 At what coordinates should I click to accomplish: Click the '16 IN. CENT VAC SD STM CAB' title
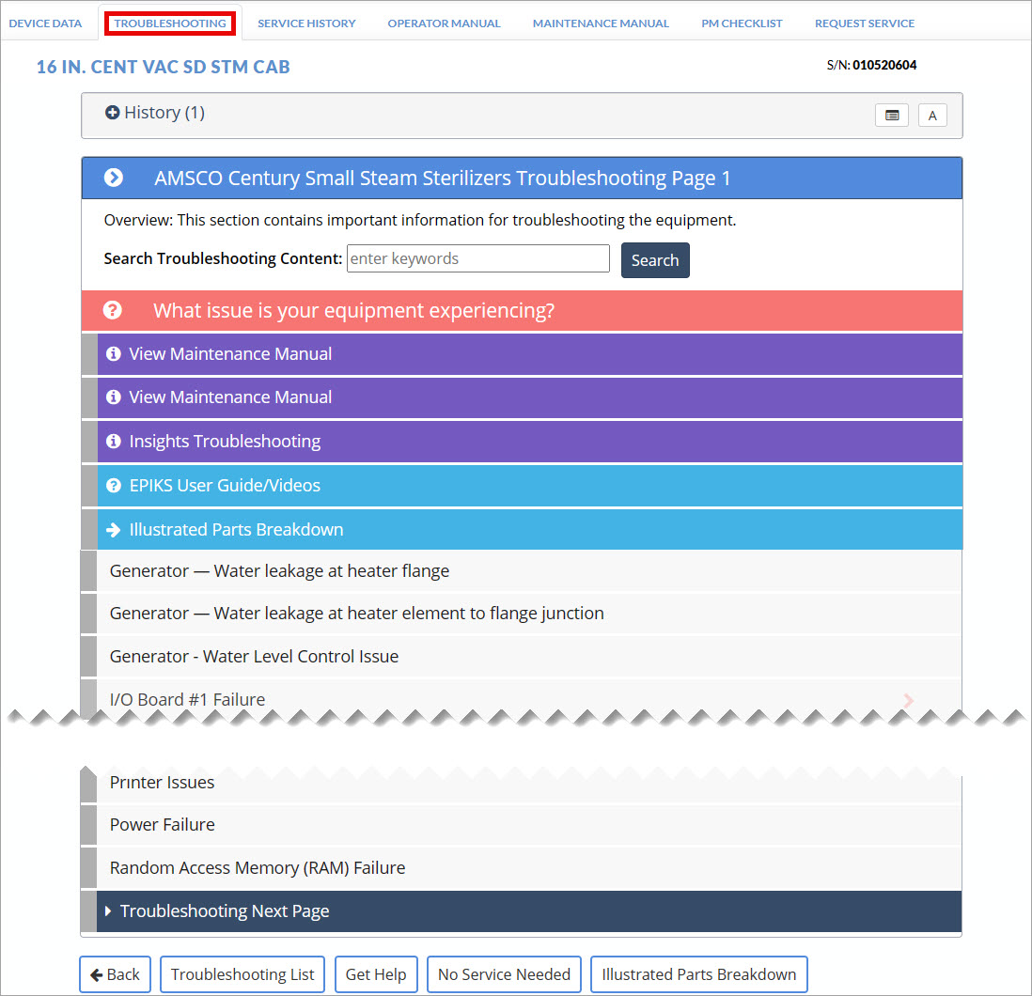(164, 67)
